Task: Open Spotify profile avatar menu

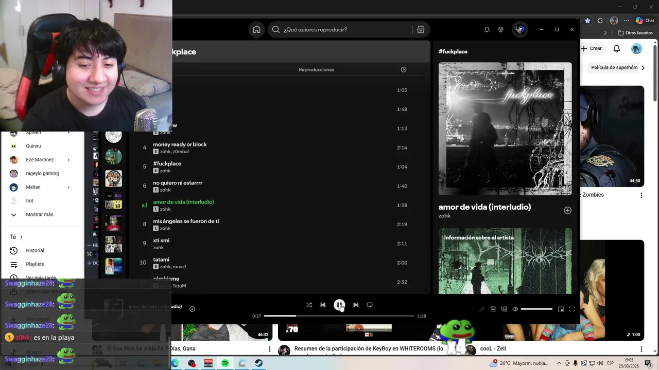Action: tap(520, 29)
